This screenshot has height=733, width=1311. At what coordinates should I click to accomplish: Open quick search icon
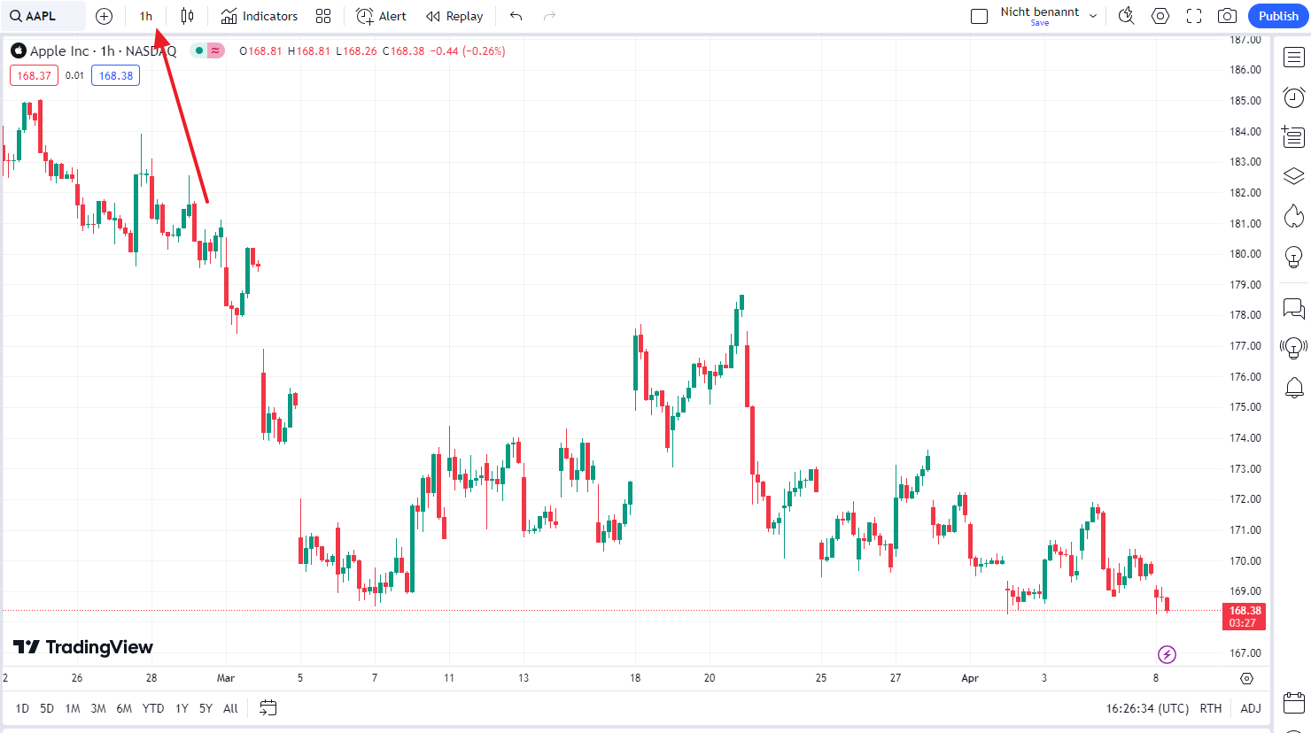[1127, 16]
